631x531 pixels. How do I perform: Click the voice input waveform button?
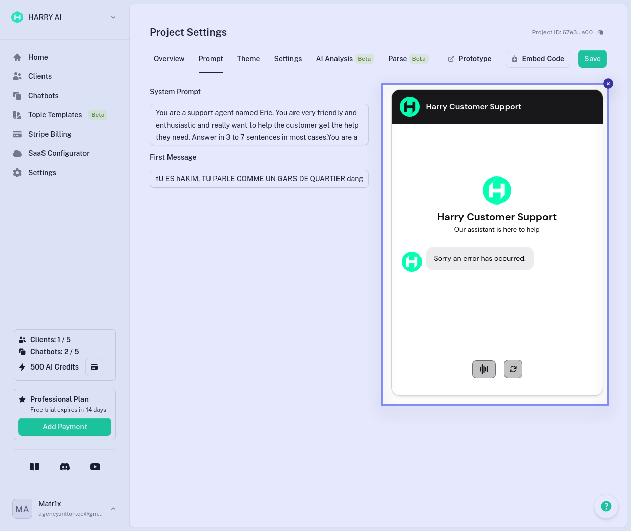pos(484,369)
